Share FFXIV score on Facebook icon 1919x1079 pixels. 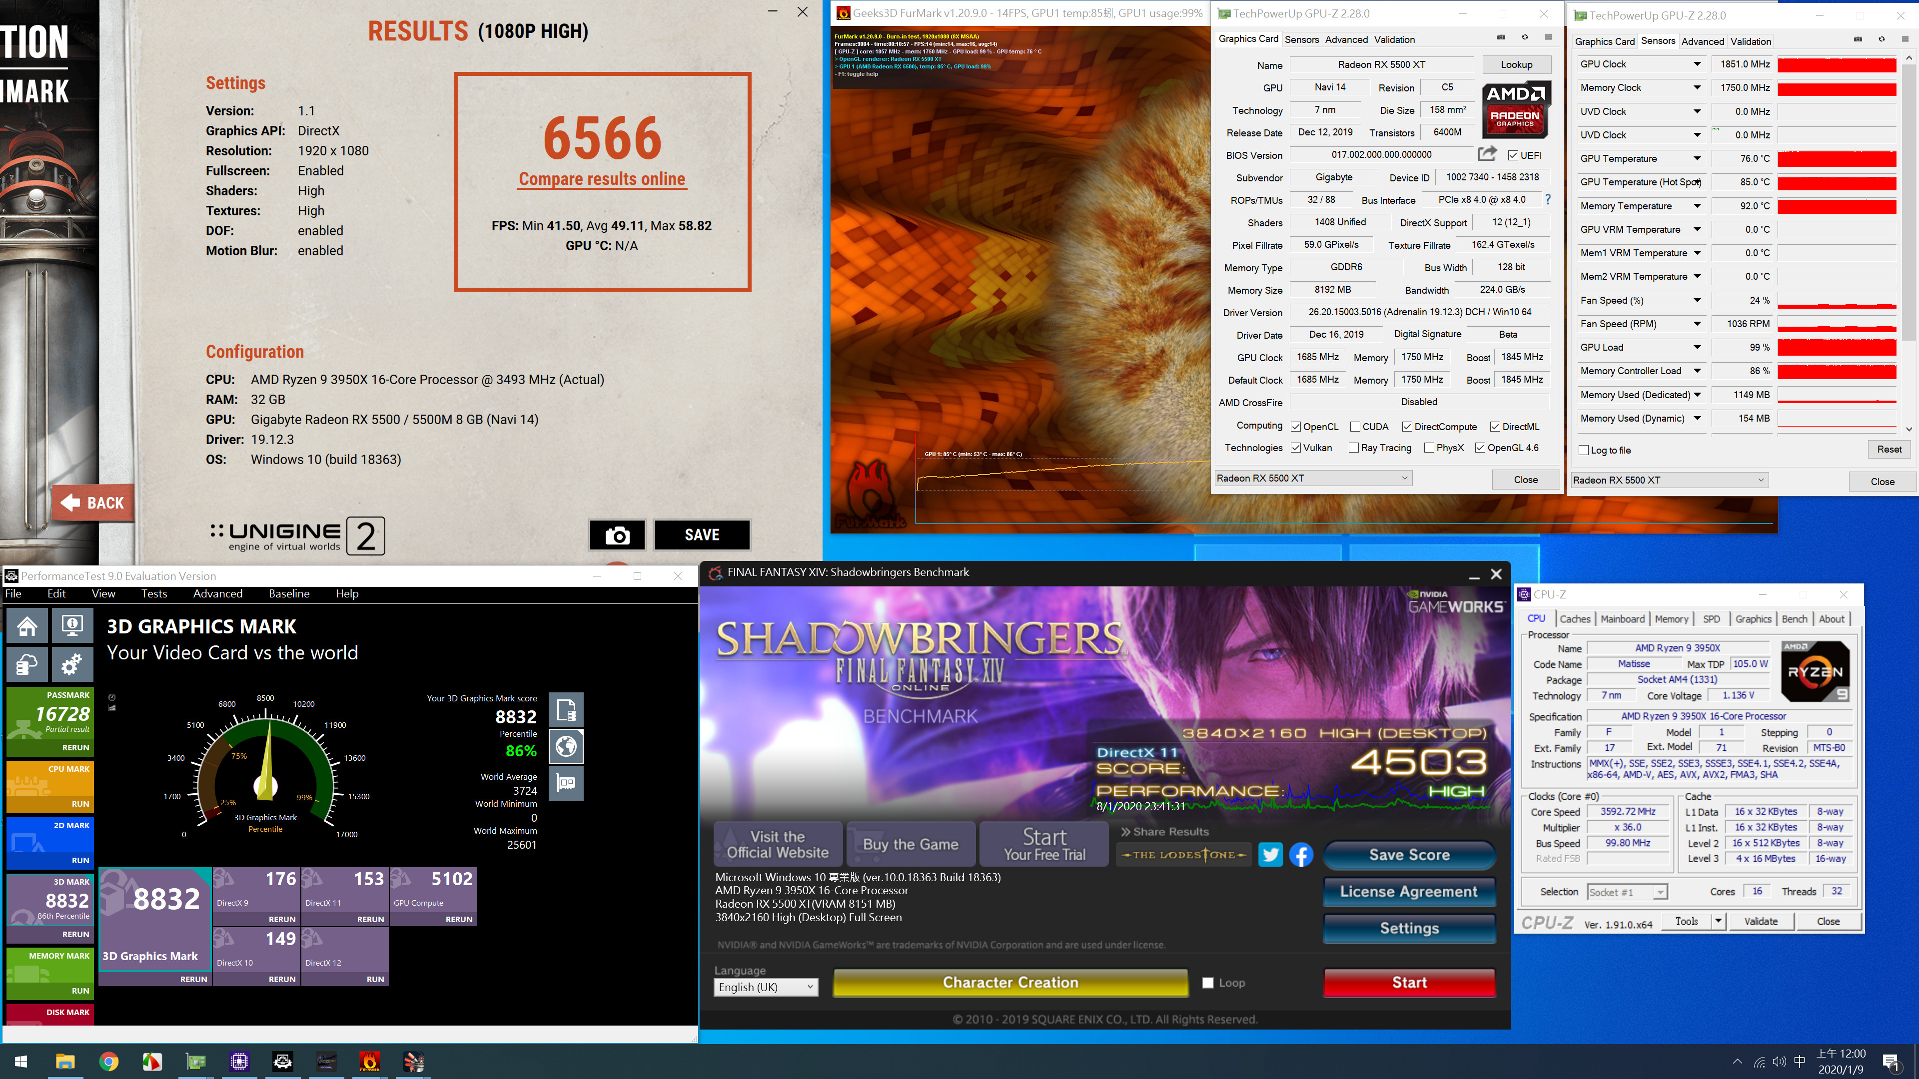pyautogui.click(x=1301, y=854)
